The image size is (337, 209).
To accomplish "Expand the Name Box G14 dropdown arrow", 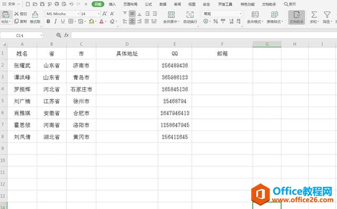I will [41, 35].
